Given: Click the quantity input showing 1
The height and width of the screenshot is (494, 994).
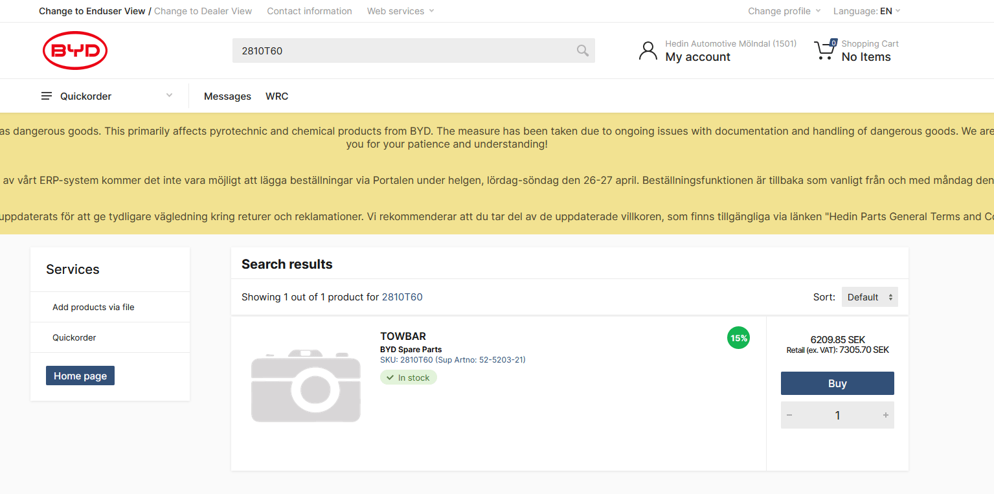Looking at the screenshot, I should click(x=837, y=415).
